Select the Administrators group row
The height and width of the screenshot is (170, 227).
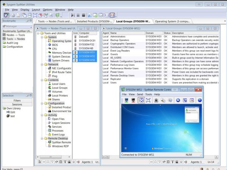[x=160, y=37]
